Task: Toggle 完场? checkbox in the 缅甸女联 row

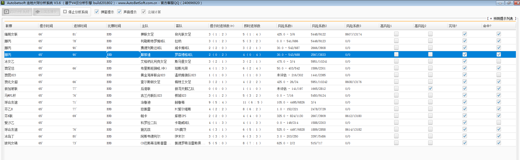Action: click(465, 34)
